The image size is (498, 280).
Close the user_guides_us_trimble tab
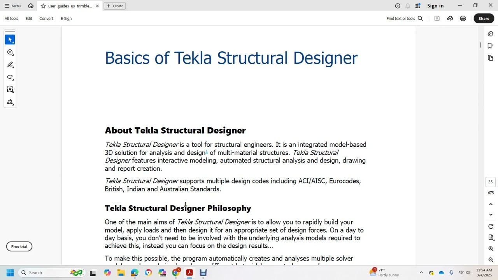[x=97, y=6]
